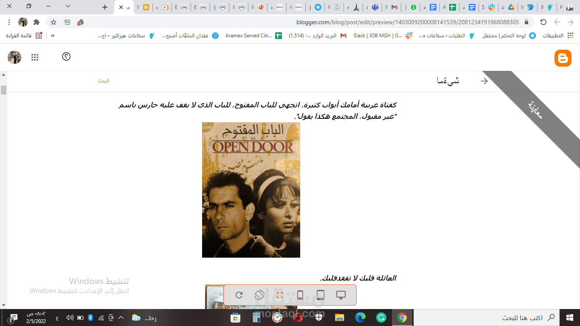Open the Extensions puzzle icon
Screen dimensions: 580x326
pos(37,22)
